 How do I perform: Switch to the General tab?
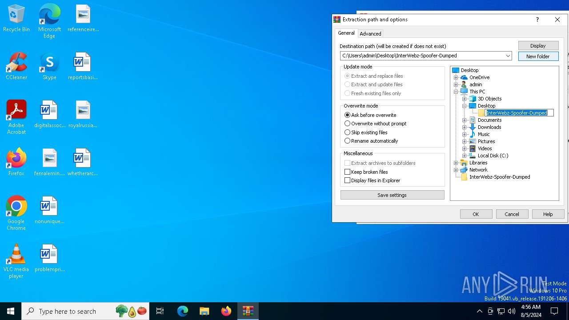point(346,33)
